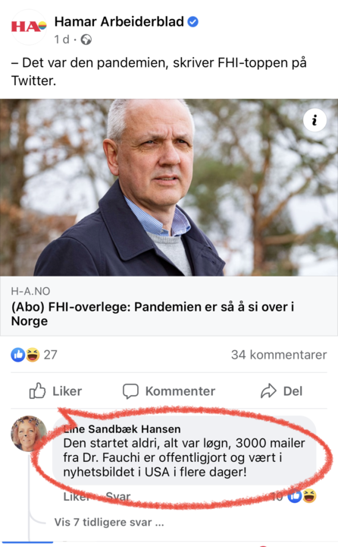Click the blue verified badge
Viewport: 338px width, 547px height.
[192, 22]
